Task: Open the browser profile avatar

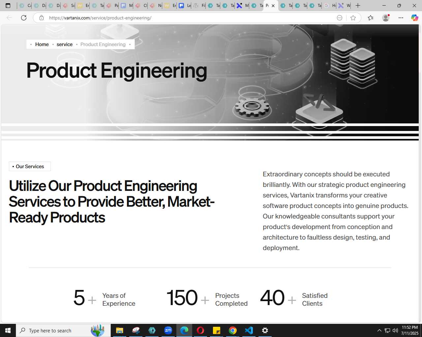Action: click(x=386, y=18)
